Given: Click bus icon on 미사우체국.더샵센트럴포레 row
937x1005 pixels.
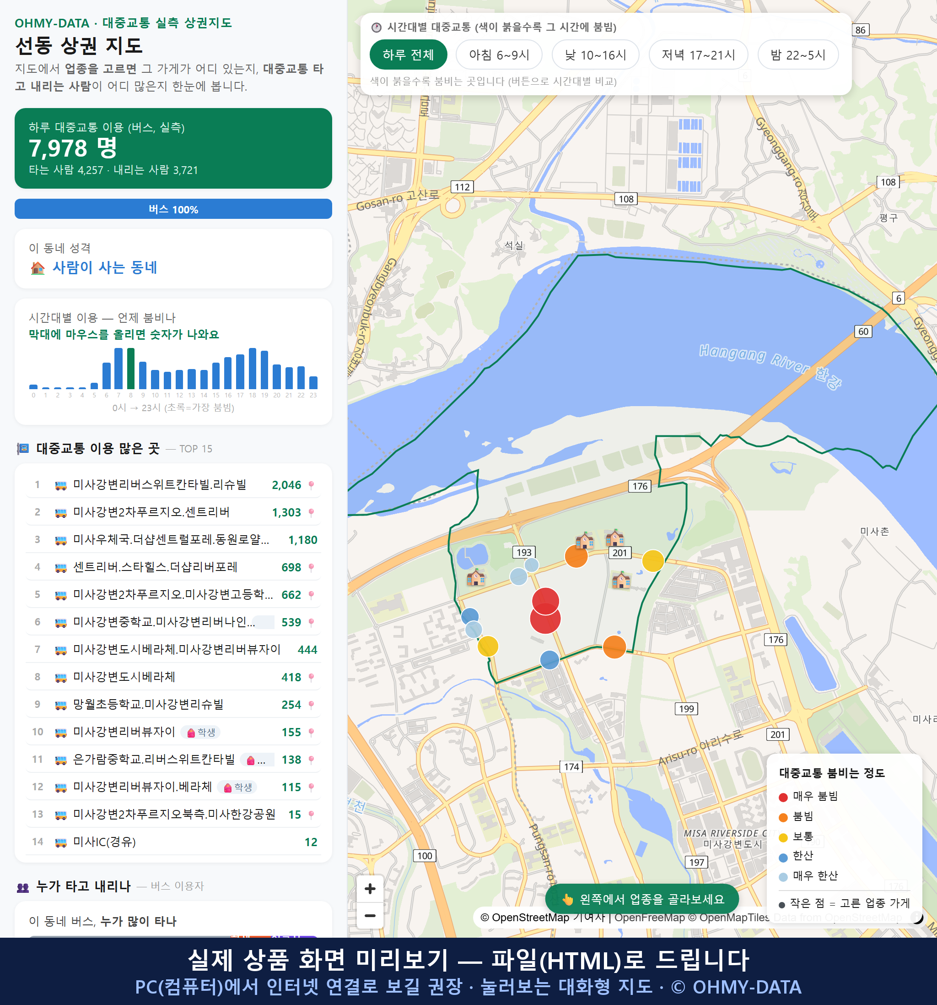Looking at the screenshot, I should pos(60,540).
